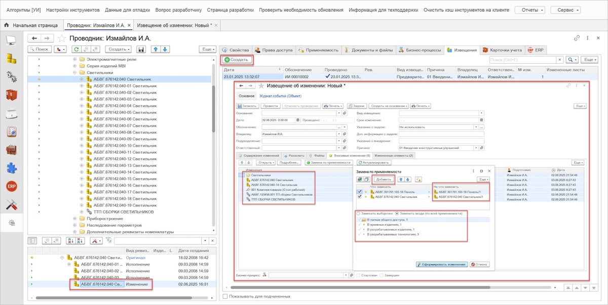Open the search options dropdown in Извещения
This screenshot has height=305, width=608.
pos(572,60)
